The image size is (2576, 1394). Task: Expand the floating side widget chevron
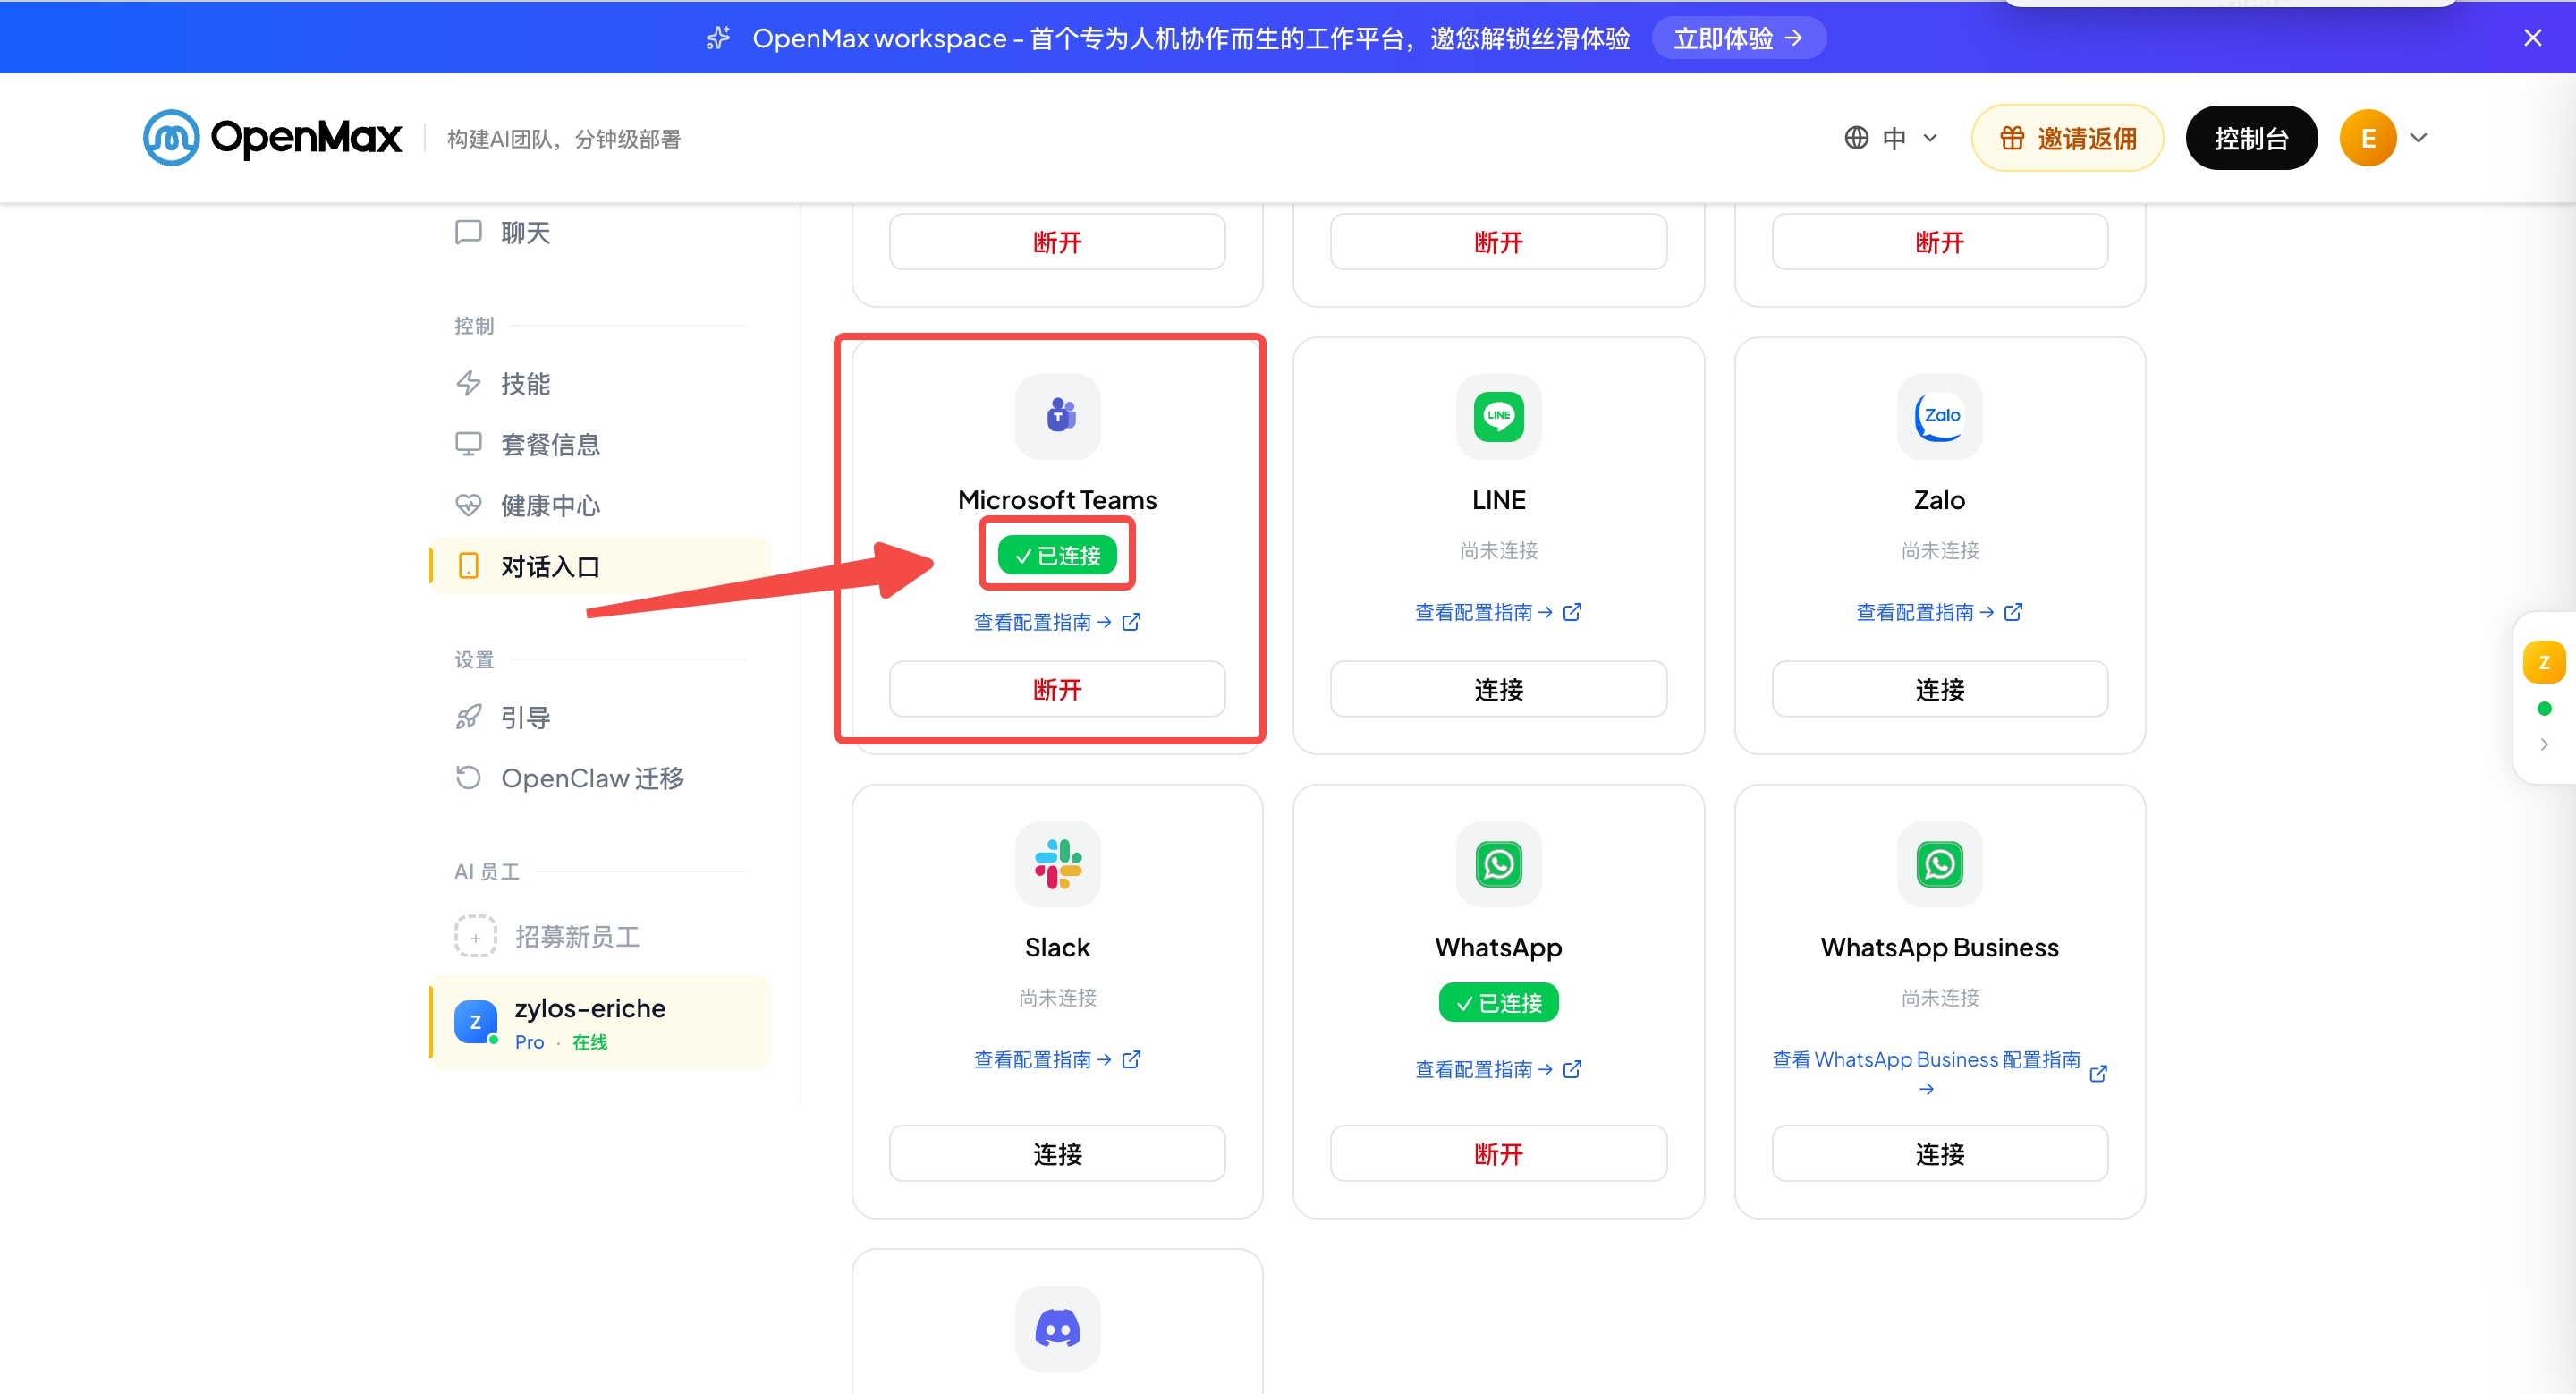2544,745
